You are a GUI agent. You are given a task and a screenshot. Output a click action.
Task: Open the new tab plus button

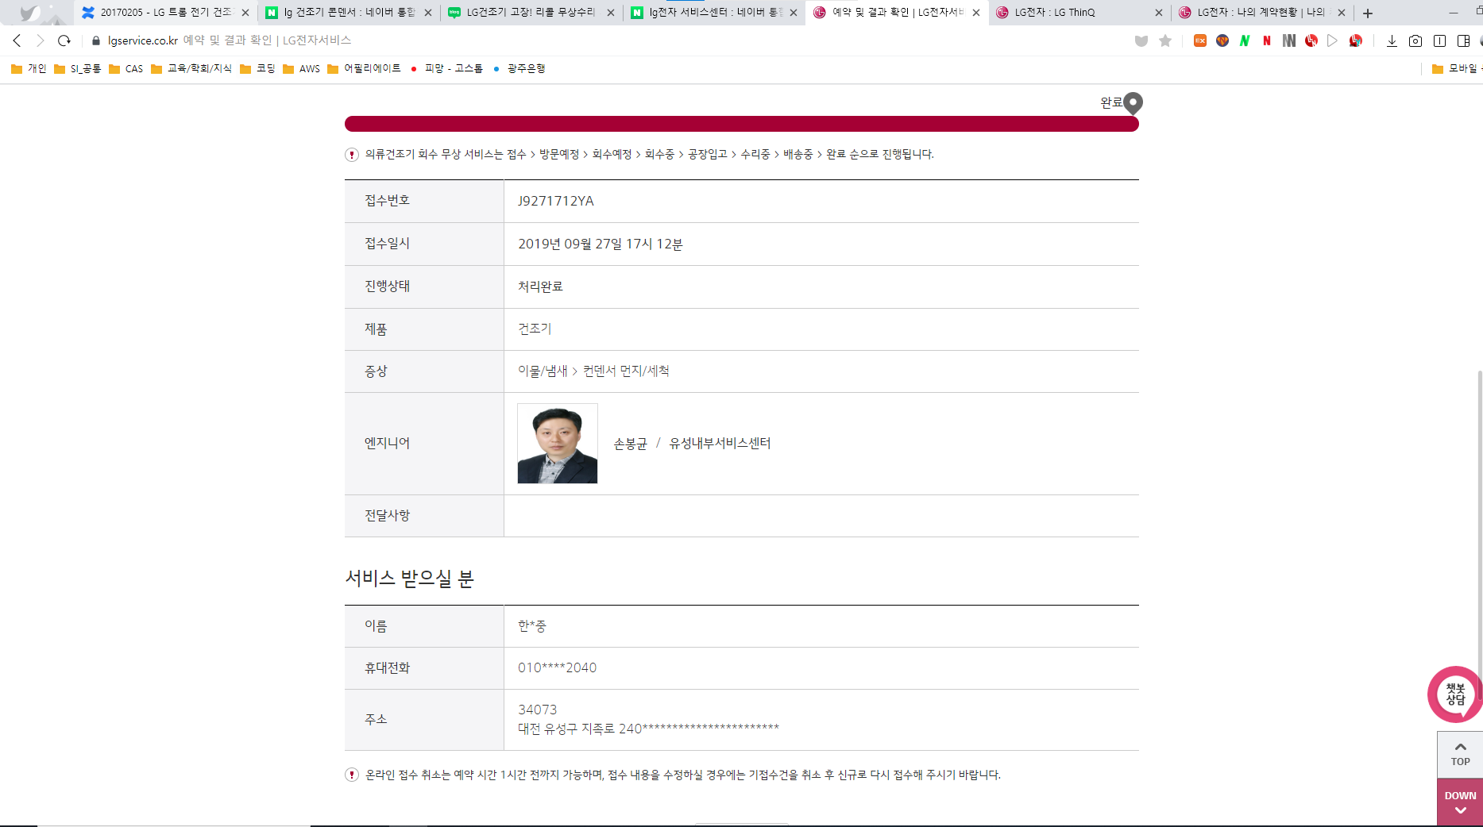click(1368, 13)
